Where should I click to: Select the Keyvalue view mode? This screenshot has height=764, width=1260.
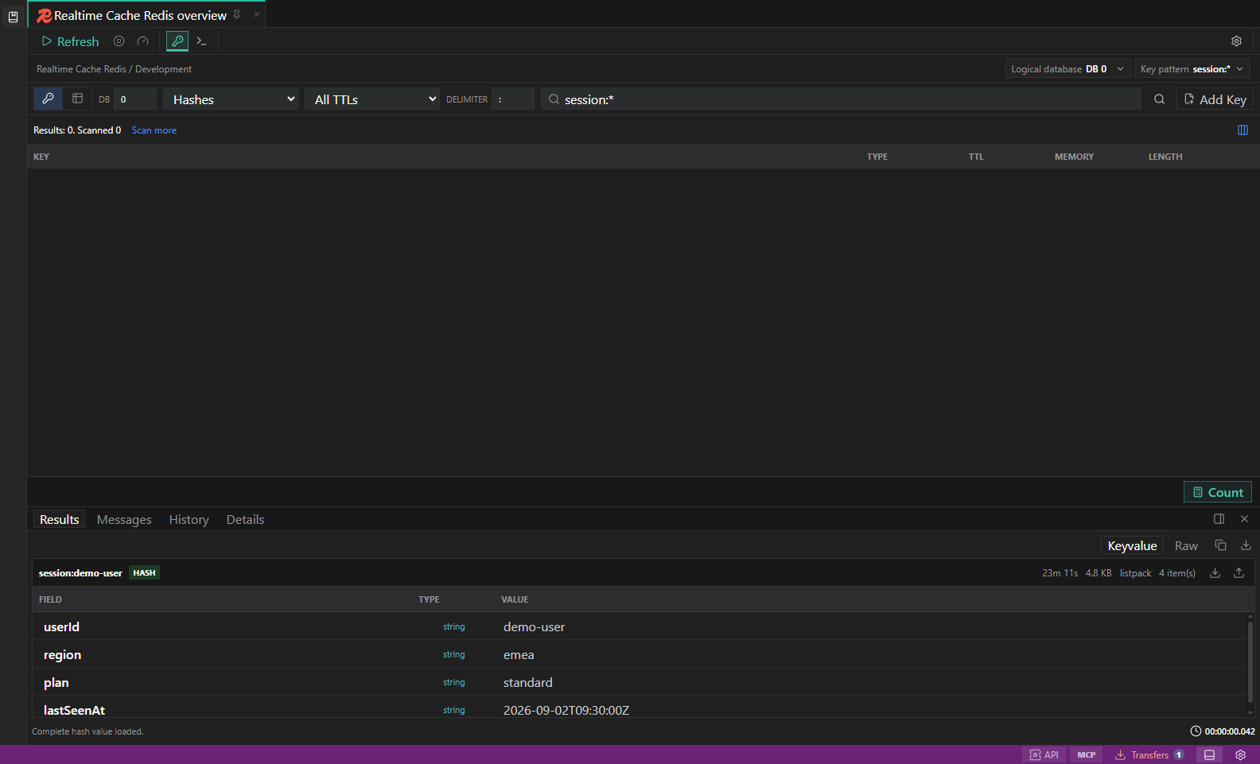point(1132,545)
